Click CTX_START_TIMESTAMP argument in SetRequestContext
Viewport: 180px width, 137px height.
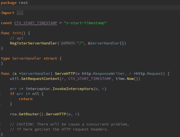90,79
